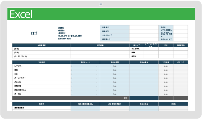Screen dimensions: 202x119
Task: Click the 住所行 1 address line
Action: click(x=62, y=31)
